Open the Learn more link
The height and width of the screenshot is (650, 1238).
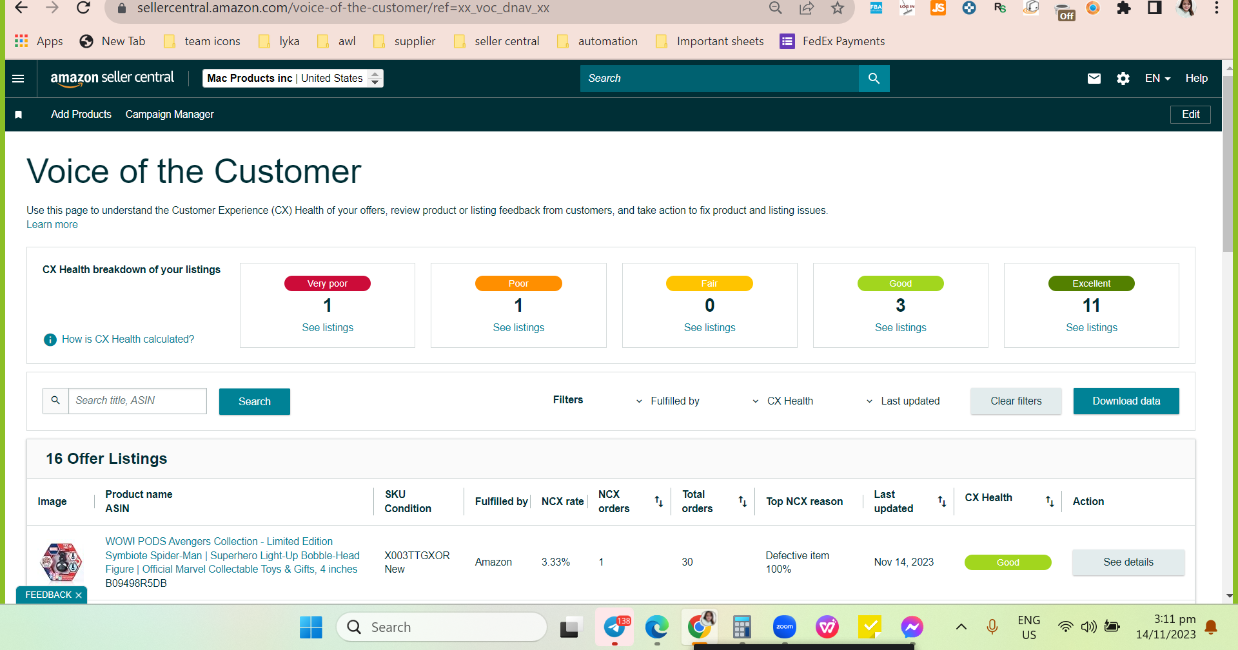click(x=52, y=225)
